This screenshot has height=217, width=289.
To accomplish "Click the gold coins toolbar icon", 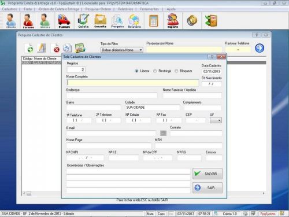I will point(192,20).
